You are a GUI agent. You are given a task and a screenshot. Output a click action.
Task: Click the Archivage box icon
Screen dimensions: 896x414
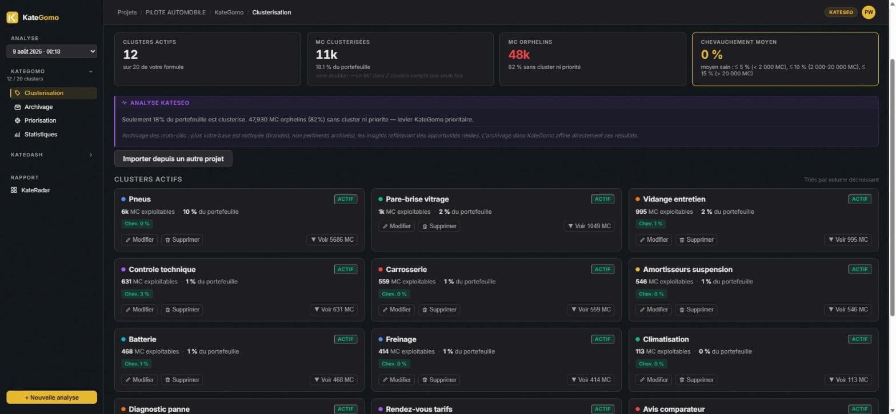tap(18, 107)
